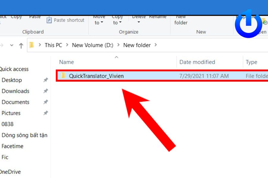This screenshot has width=268, height=178.
Task: Click the QuickTranslator_Vivien folder icon
Action: coord(63,76)
